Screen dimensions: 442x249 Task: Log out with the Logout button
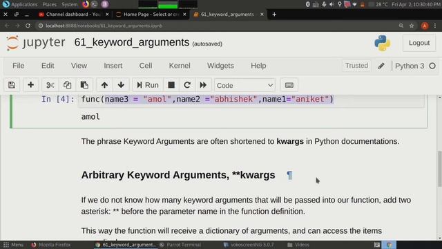click(x=419, y=43)
